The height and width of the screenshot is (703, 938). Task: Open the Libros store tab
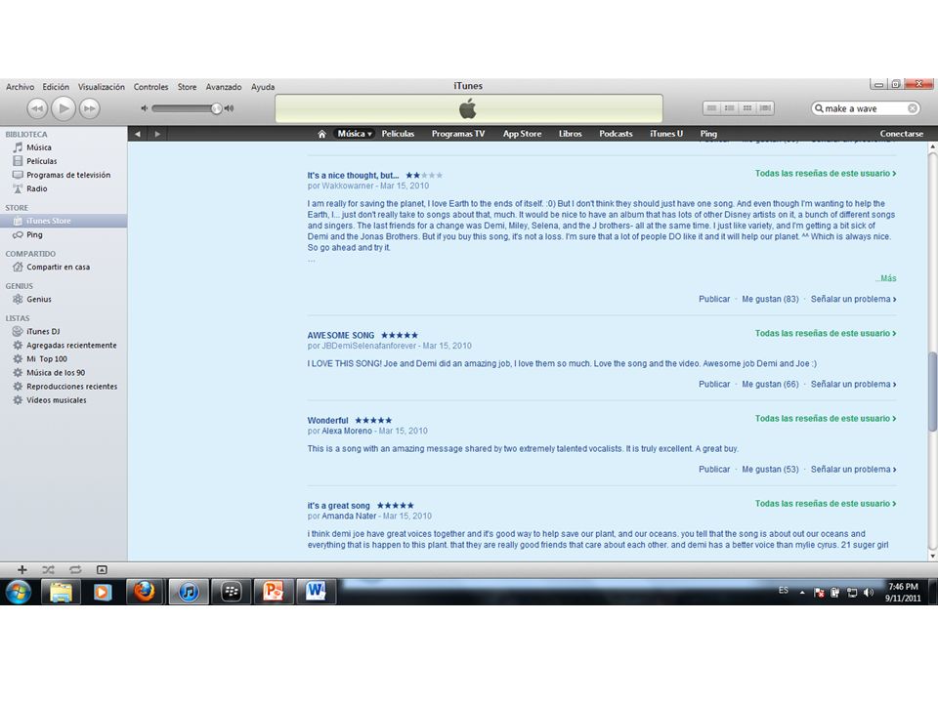point(570,134)
